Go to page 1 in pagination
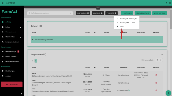Viewport: 172px width, 96px height. point(36,61)
